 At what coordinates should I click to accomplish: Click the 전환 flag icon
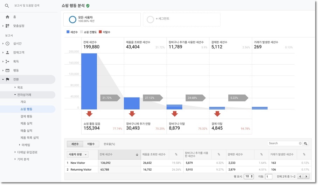[x=7, y=79]
